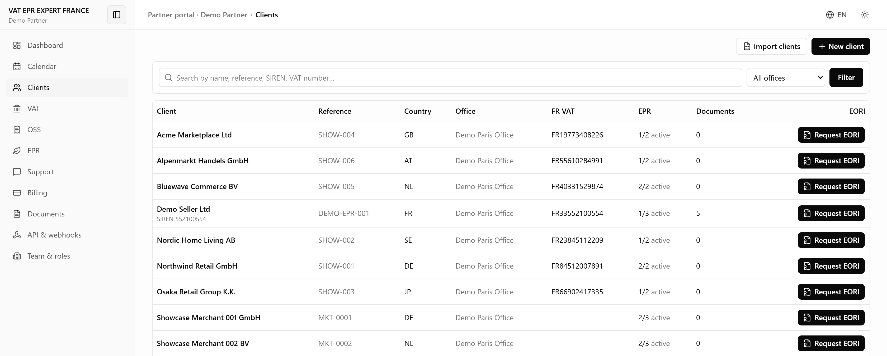Open client Alpenmarkt Handels GmbH
This screenshot has width=887, height=356.
coord(202,161)
